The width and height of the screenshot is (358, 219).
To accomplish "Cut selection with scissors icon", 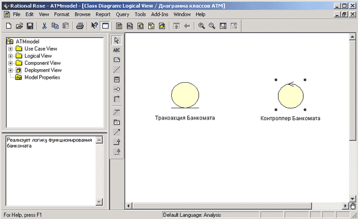I will point(44,26).
